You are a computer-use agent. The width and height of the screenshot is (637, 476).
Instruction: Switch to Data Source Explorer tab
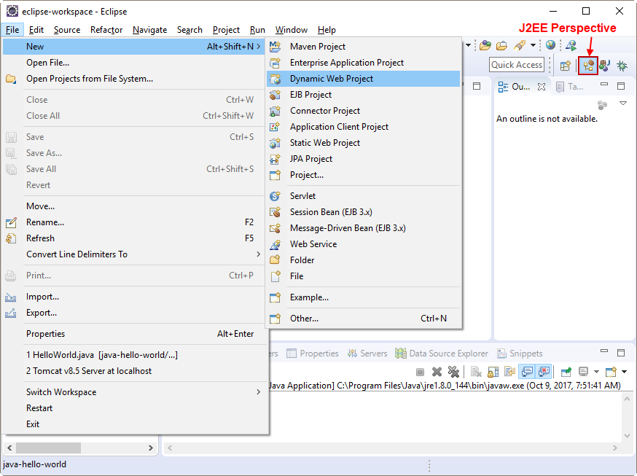(x=442, y=354)
